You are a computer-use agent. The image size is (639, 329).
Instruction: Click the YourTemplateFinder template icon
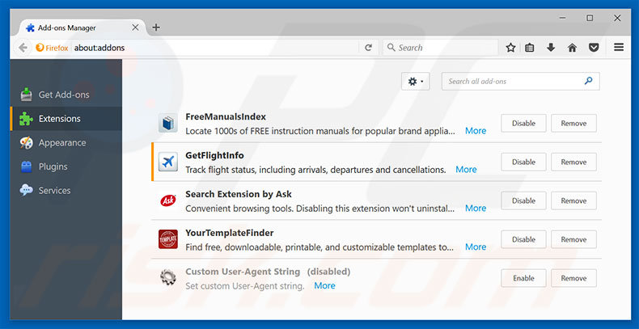tap(168, 239)
